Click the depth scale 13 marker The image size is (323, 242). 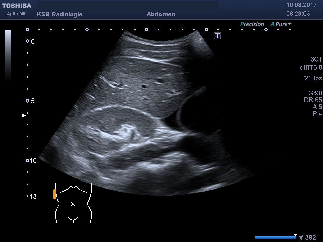tap(32, 196)
